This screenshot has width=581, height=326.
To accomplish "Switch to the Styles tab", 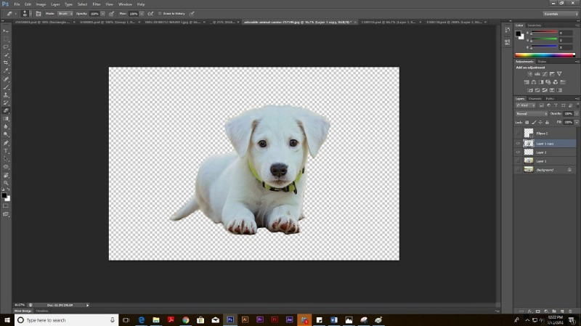I will pos(542,62).
